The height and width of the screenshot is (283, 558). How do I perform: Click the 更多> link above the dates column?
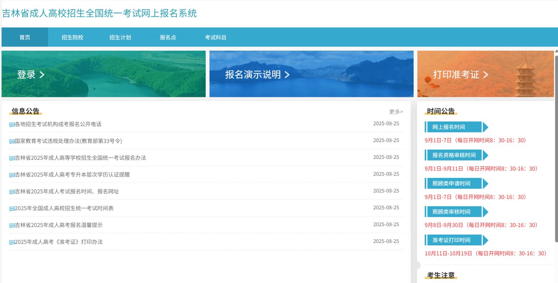point(397,111)
